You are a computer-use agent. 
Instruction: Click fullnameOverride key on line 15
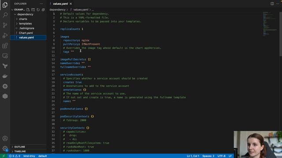tap(72, 67)
